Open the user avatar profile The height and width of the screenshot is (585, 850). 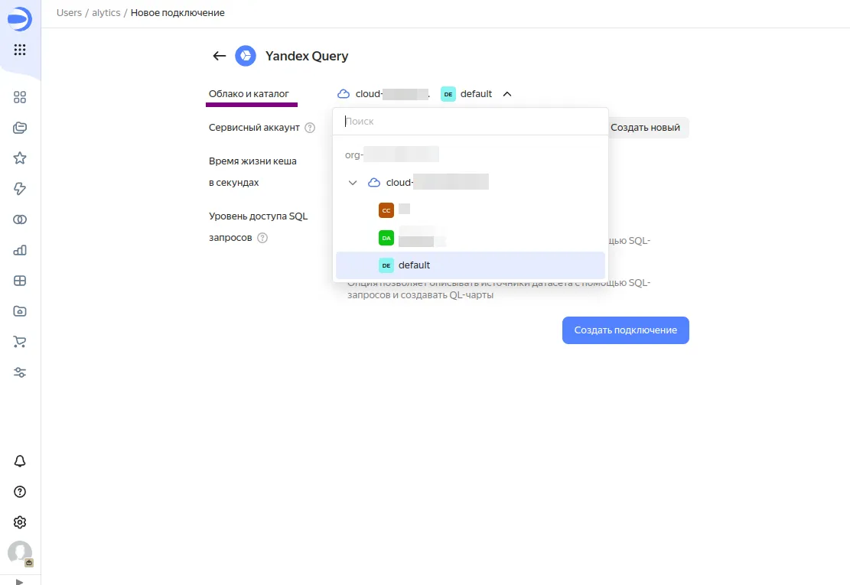pos(20,553)
